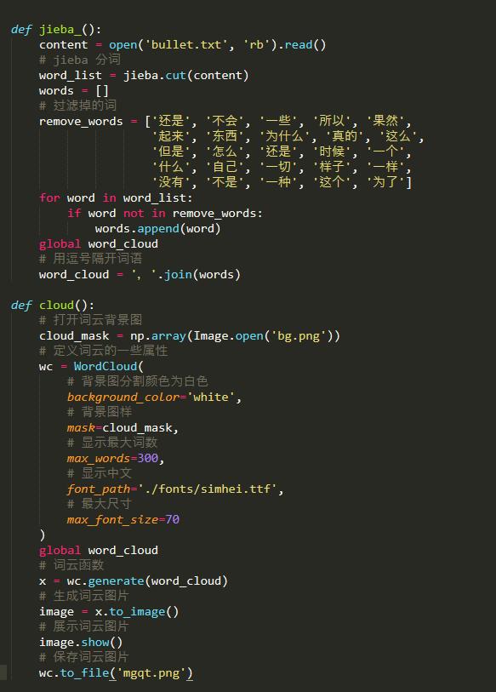This screenshot has height=692, width=496.
Task: Click the image.show() call
Action: [x=81, y=642]
